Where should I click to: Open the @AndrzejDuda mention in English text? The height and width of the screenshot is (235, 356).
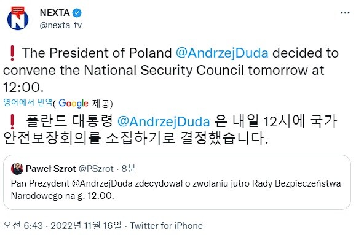[222, 53]
